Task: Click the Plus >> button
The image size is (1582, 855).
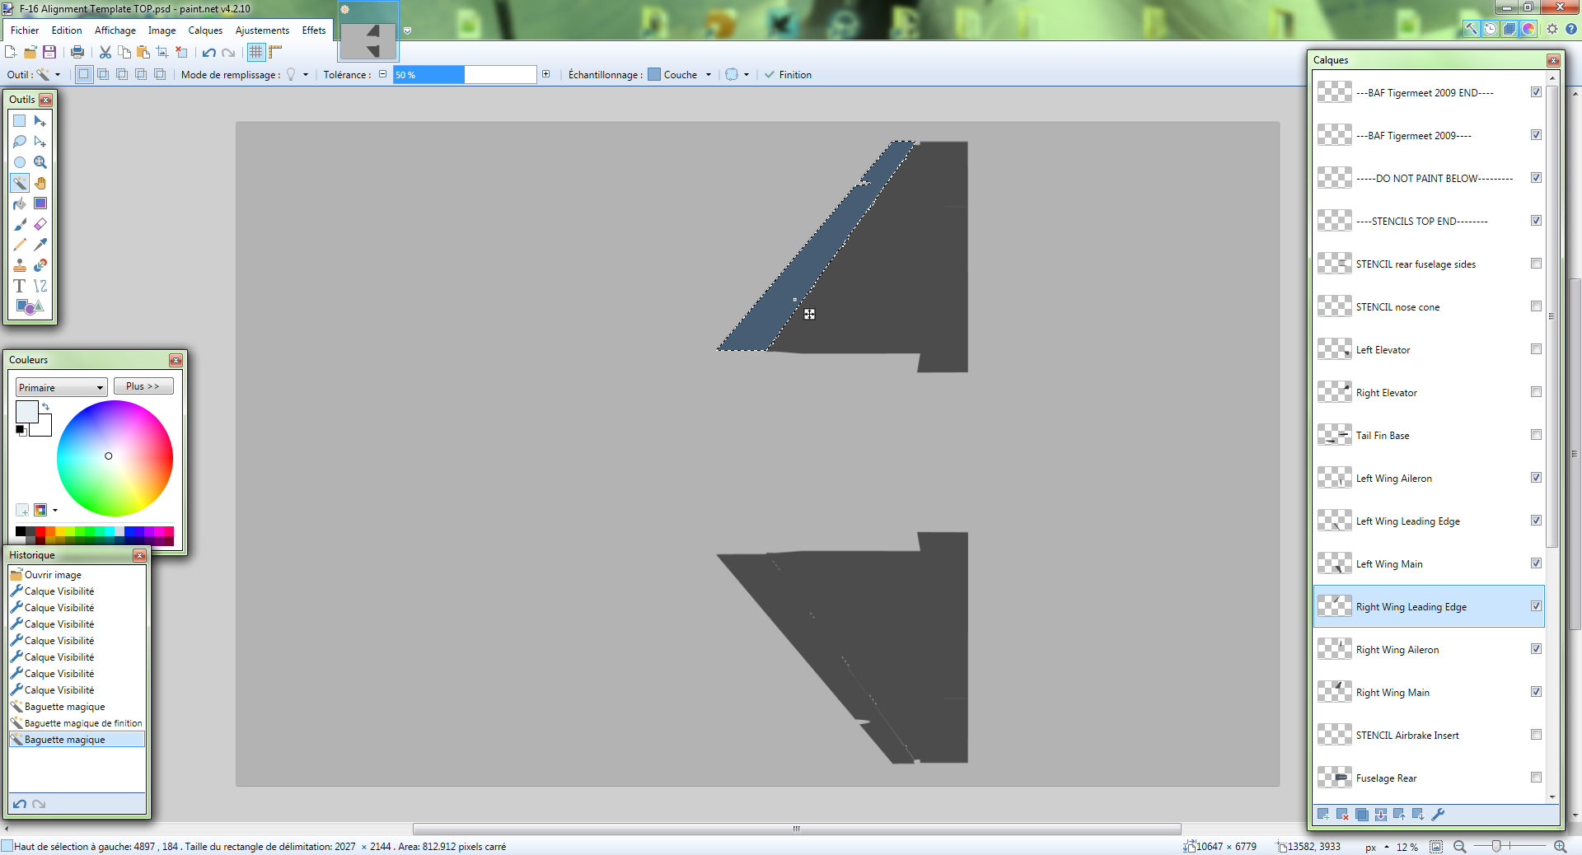Action: coord(143,386)
